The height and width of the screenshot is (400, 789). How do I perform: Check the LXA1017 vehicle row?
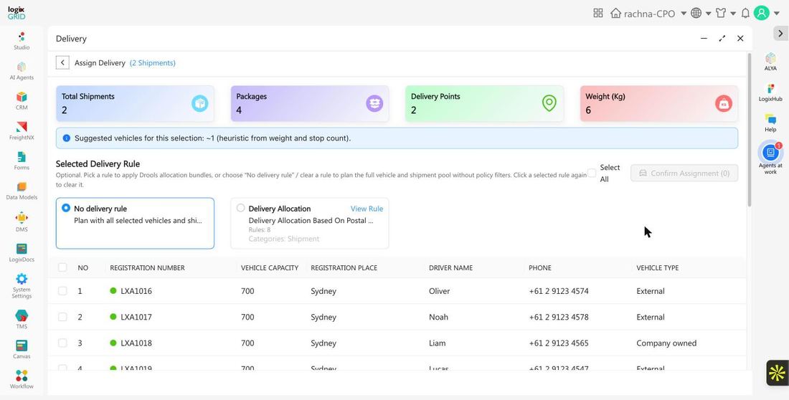pos(62,317)
